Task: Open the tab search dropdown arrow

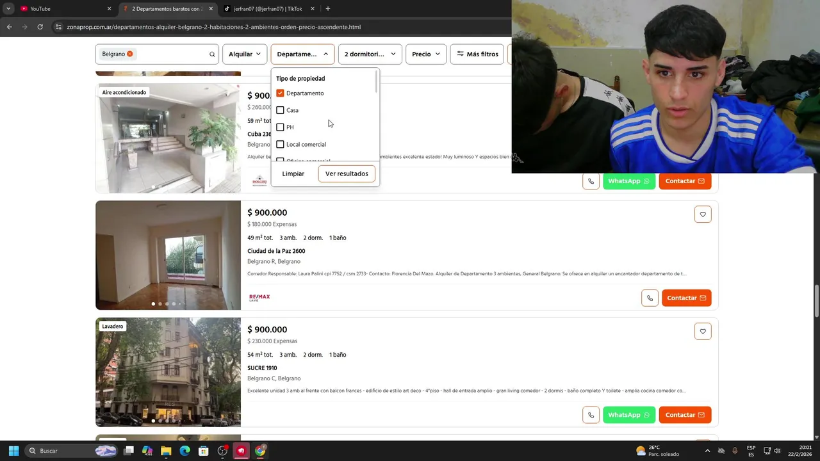Action: [8, 9]
